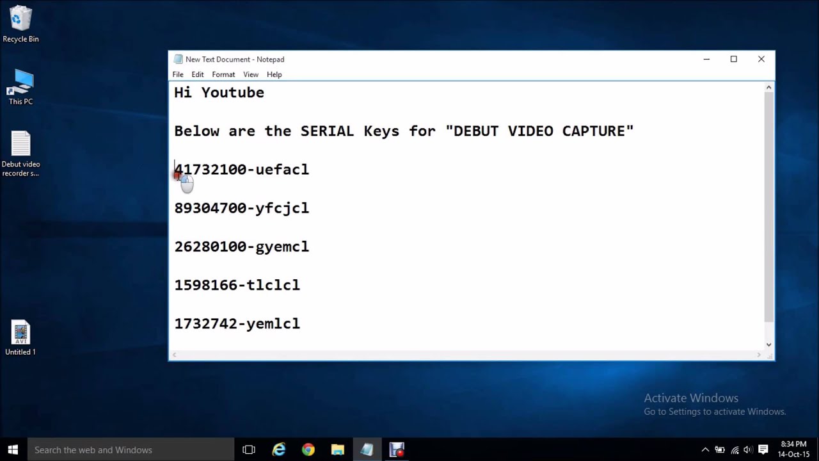Screen dimensions: 819x461
Task: Select the Untitled 1 AVI file icon
Action: point(20,338)
